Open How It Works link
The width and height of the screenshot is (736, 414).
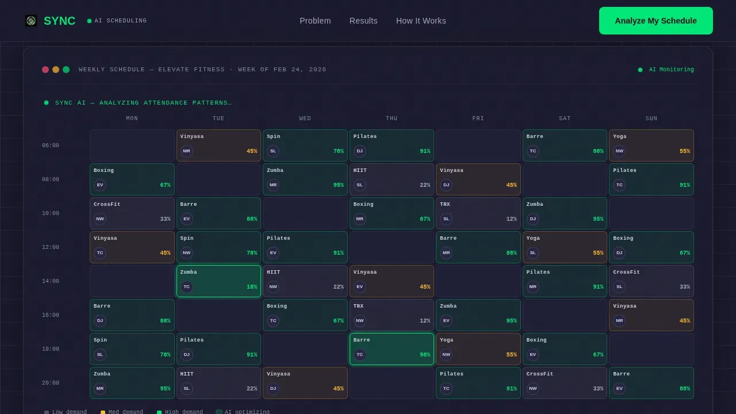421,21
